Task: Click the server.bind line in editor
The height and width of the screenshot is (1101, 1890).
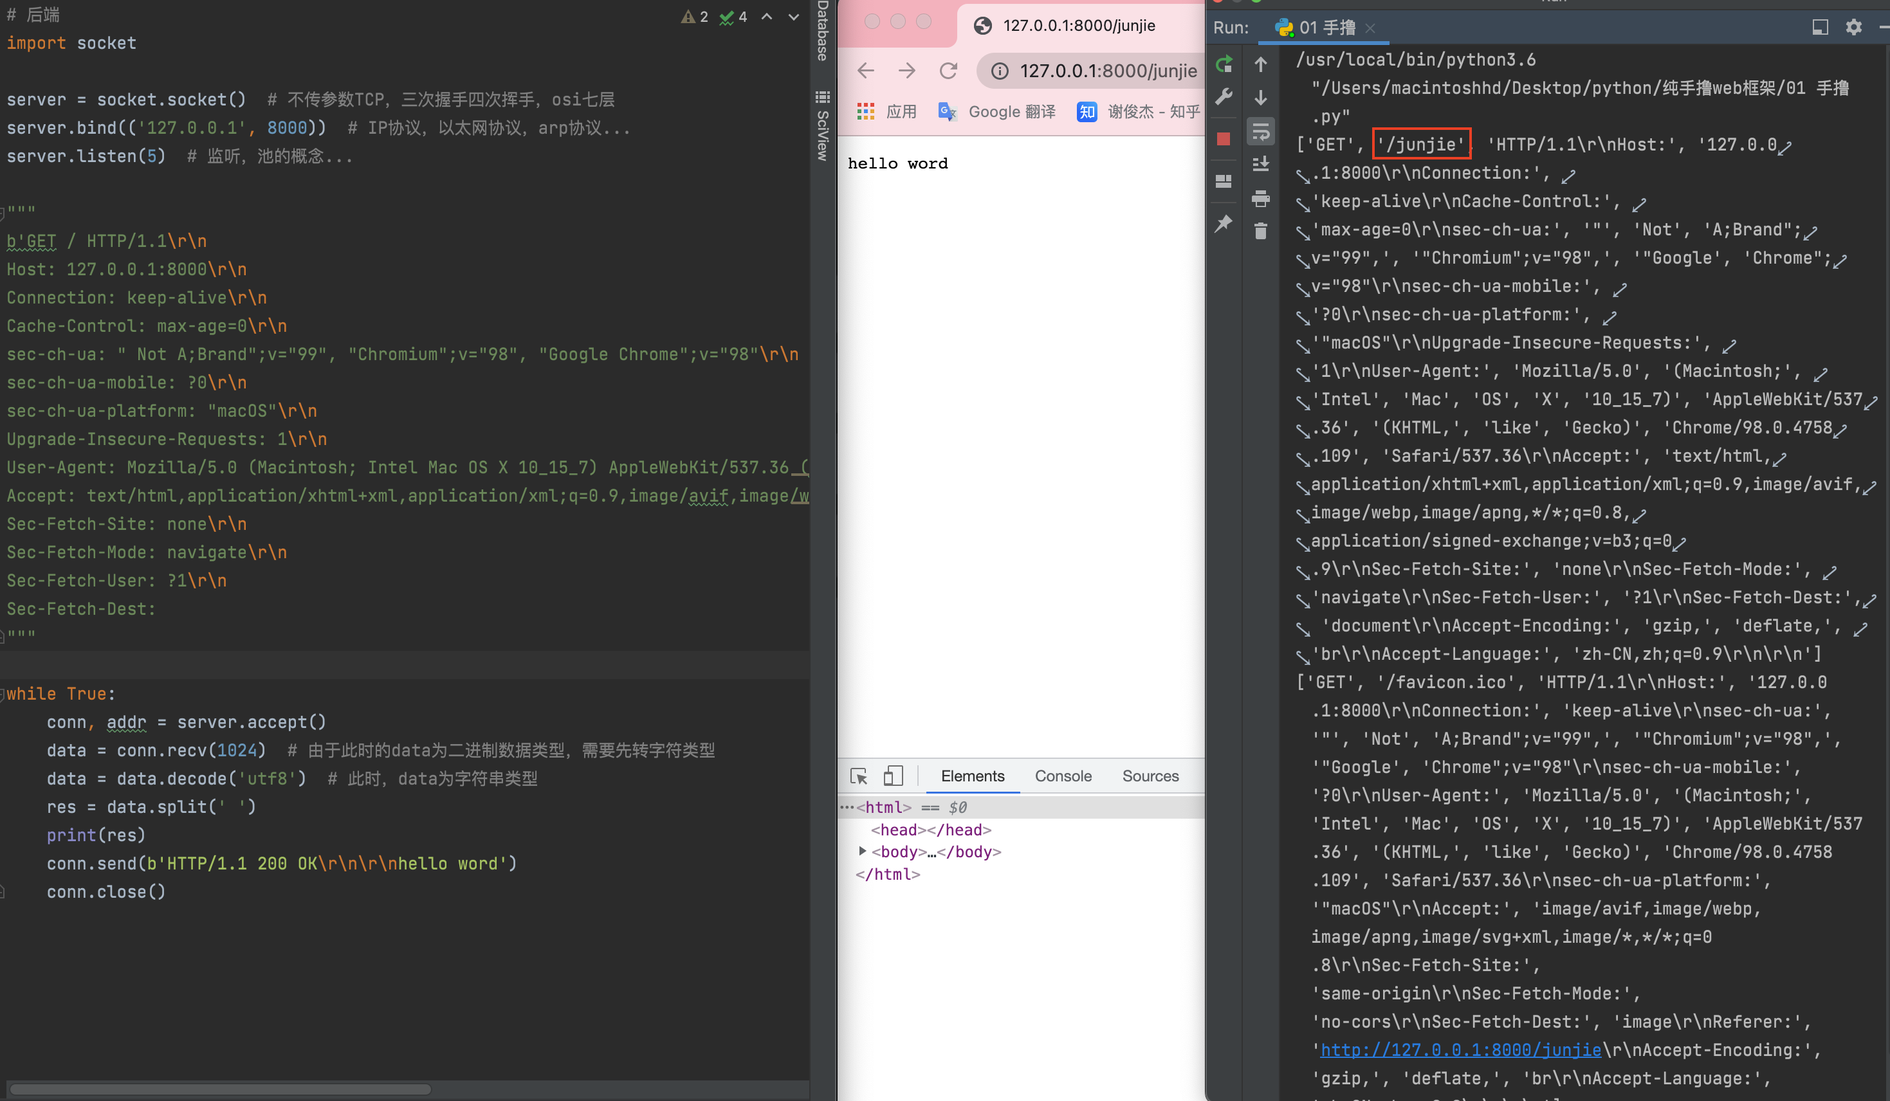Action: click(x=166, y=127)
